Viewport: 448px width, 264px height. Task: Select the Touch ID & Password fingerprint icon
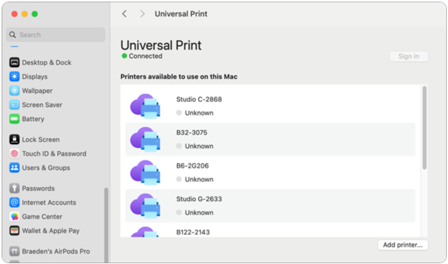click(15, 154)
